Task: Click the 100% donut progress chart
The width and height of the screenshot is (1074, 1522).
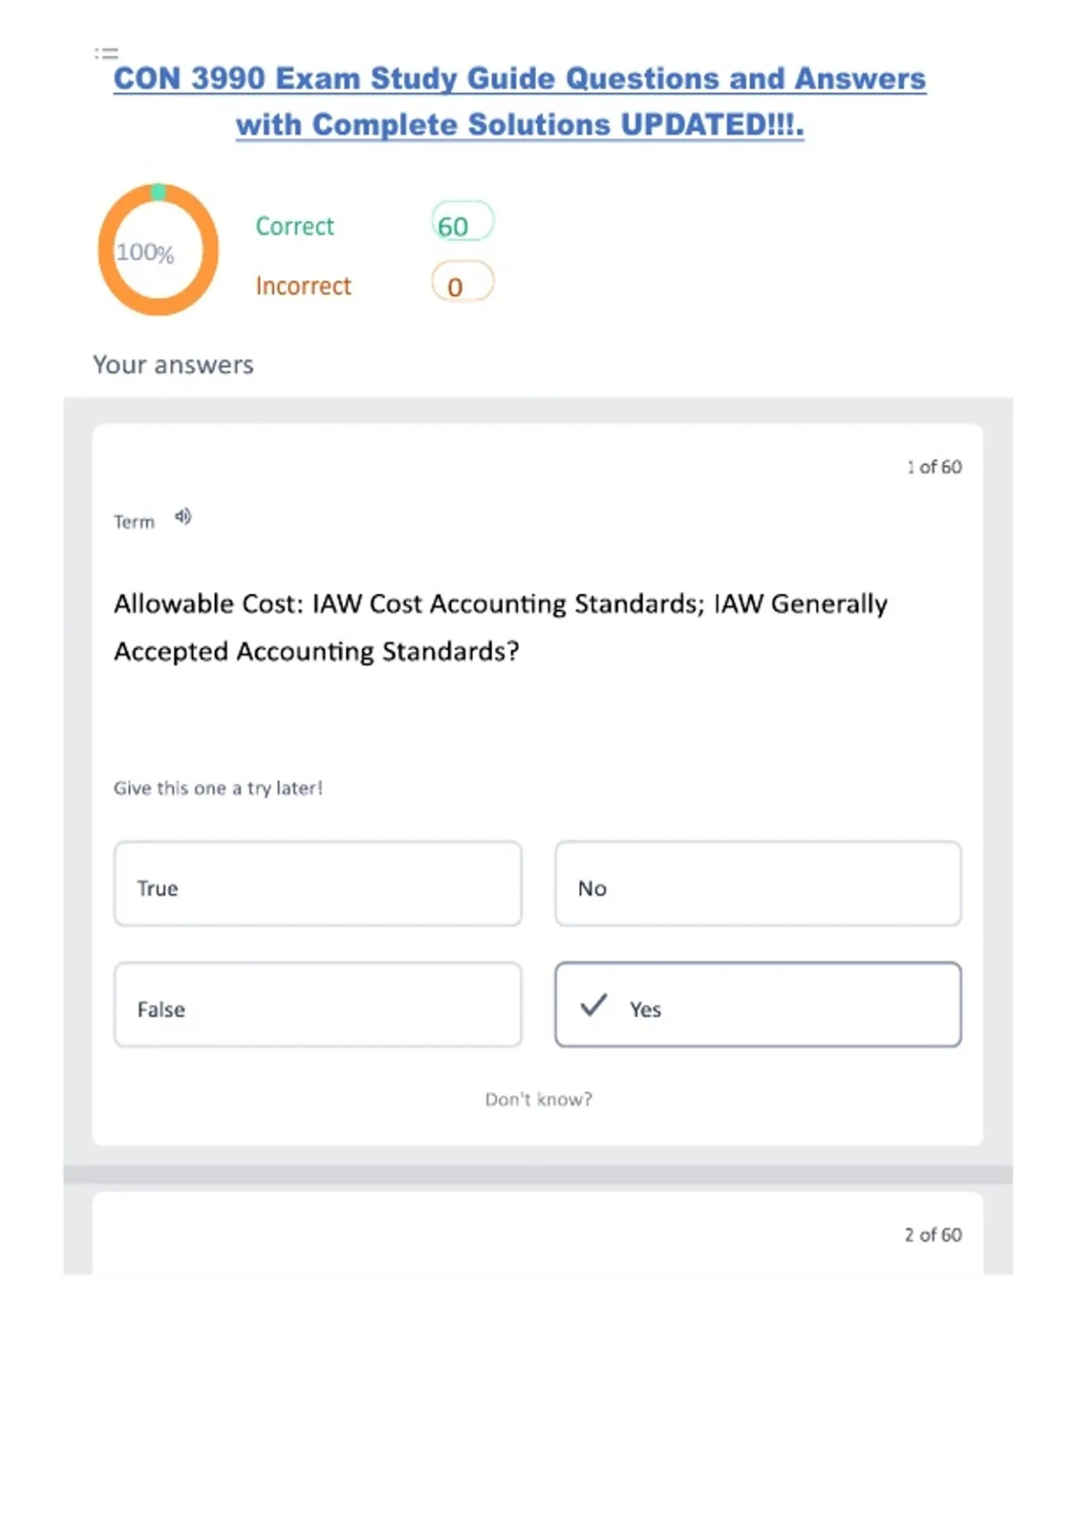Action: (158, 250)
